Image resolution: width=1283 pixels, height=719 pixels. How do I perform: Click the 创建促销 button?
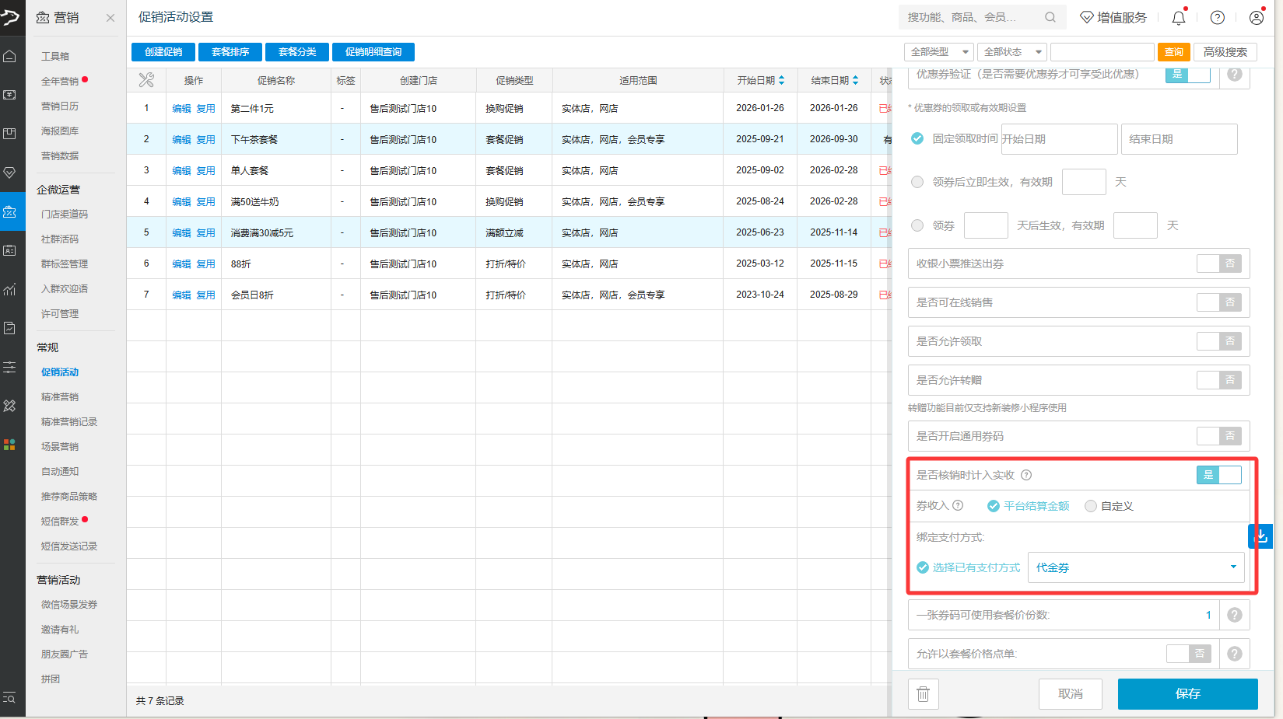click(x=163, y=52)
